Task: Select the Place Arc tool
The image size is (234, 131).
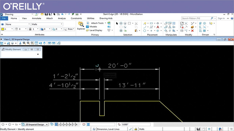Action: (145, 27)
